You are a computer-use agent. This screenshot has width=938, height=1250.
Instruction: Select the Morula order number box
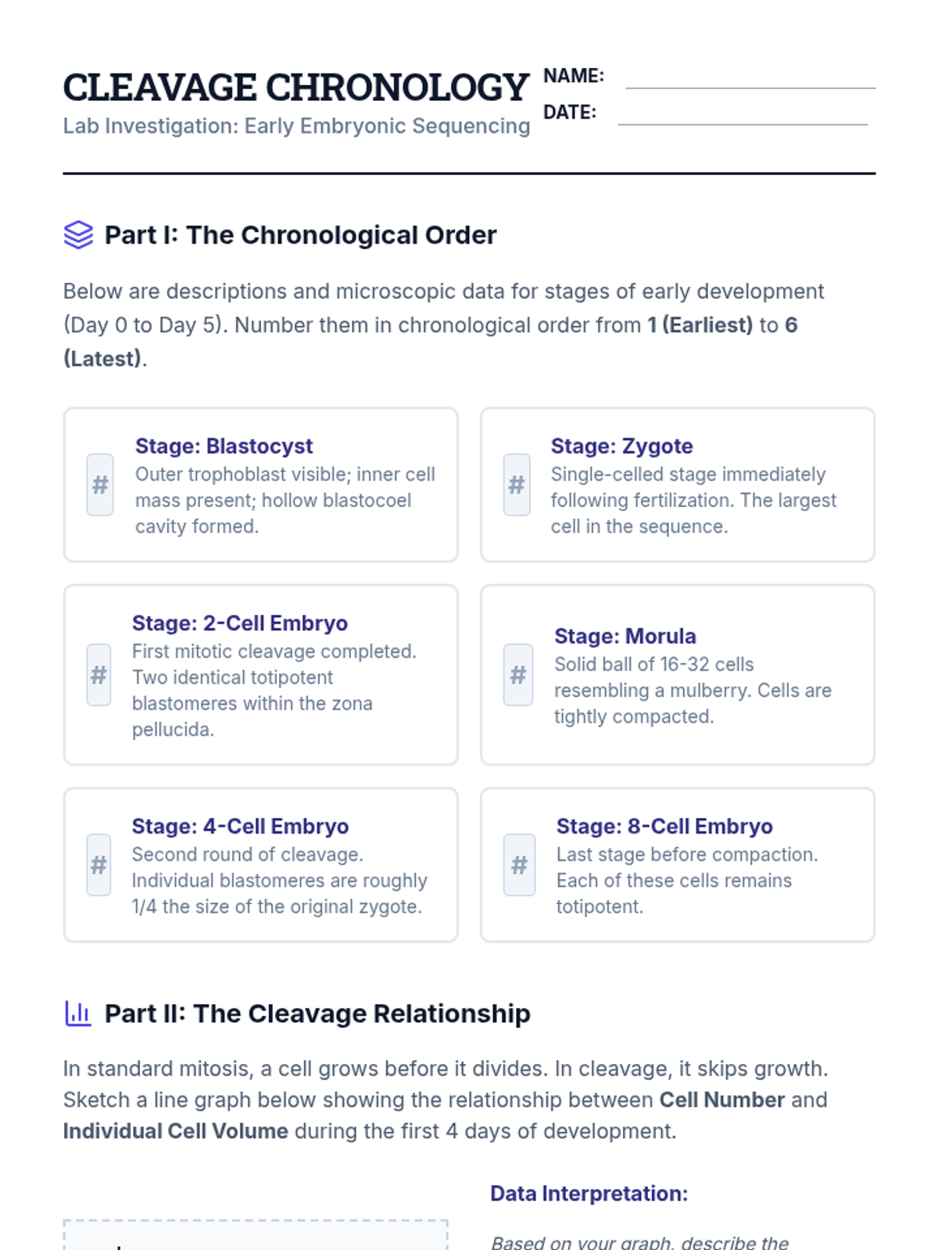518,675
